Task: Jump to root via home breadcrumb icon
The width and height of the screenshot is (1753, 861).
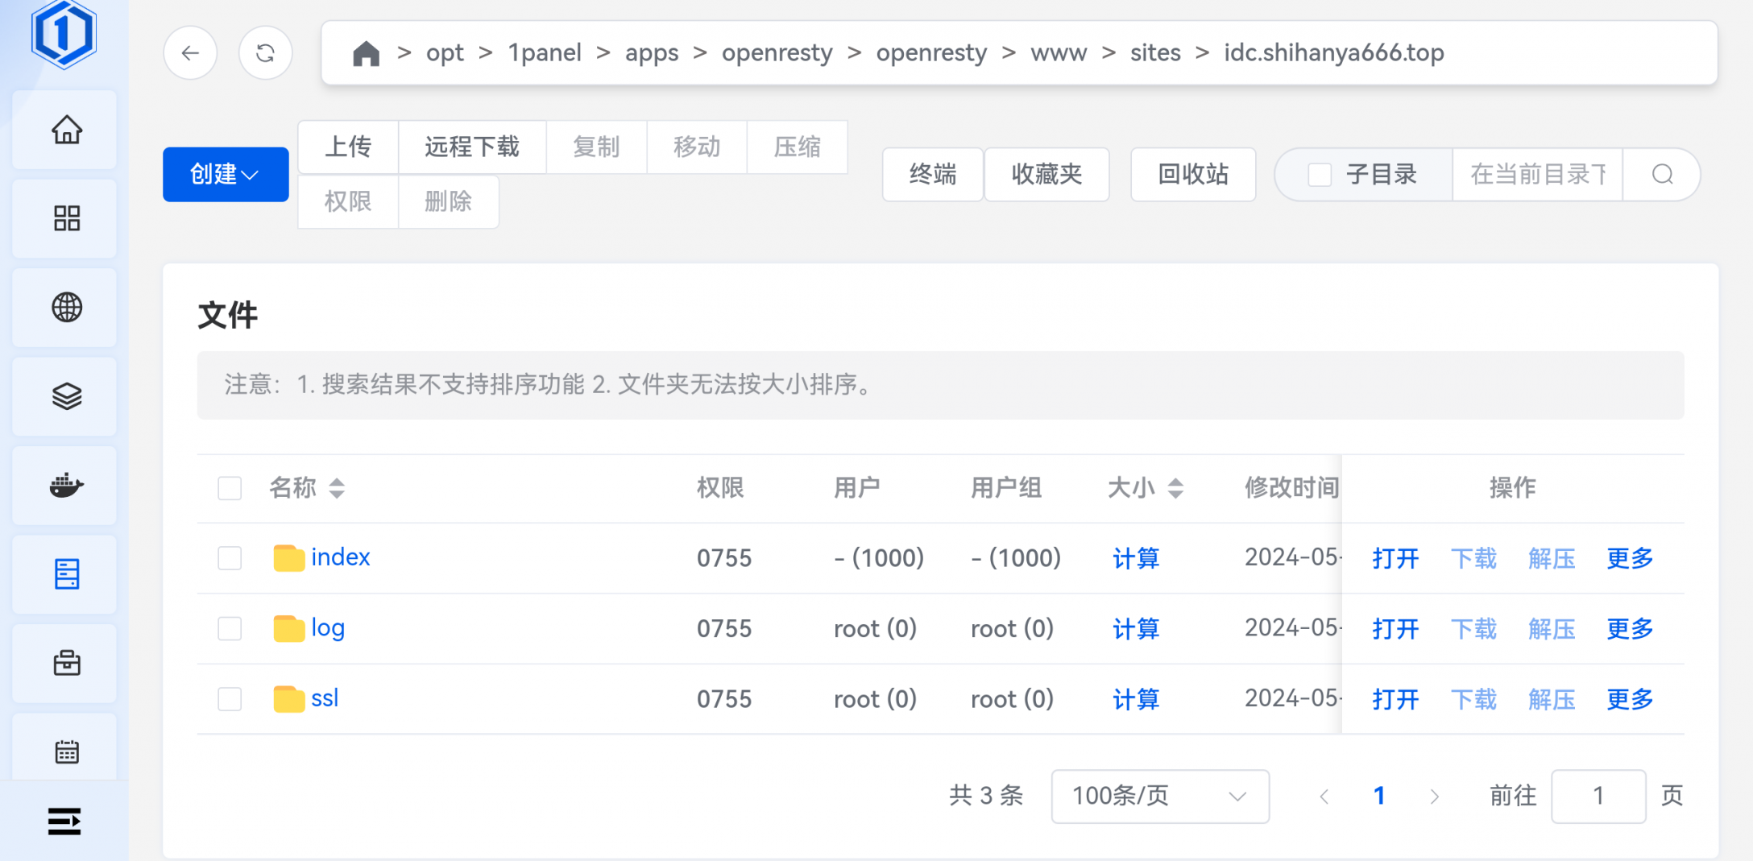Action: (x=366, y=53)
